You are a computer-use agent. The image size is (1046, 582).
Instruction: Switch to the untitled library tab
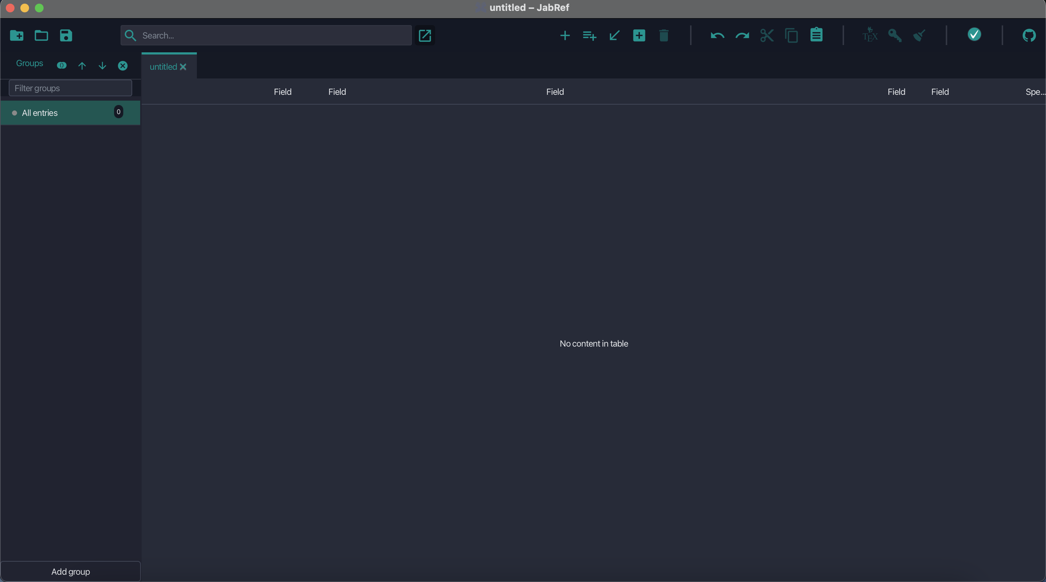163,66
